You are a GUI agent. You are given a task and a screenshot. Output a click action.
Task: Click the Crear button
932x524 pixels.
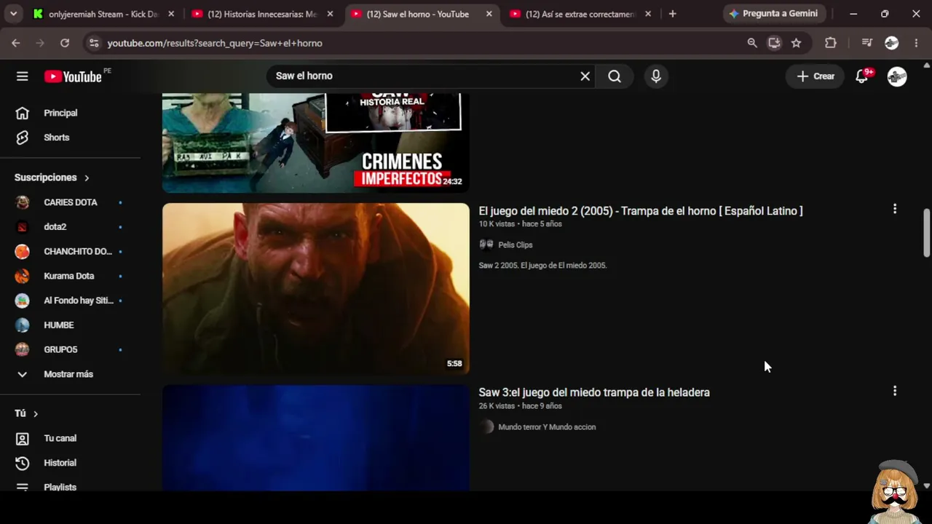(815, 76)
